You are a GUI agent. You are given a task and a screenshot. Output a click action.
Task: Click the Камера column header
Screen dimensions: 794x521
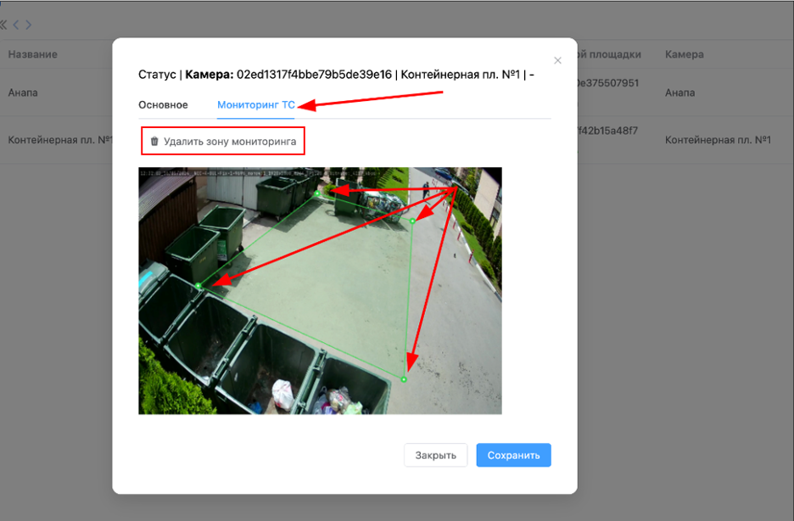(x=684, y=54)
